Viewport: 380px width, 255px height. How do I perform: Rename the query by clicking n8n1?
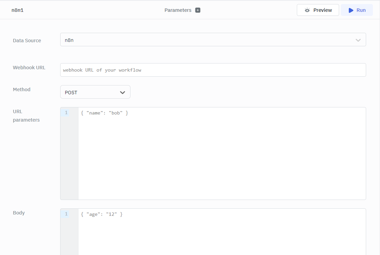click(18, 10)
